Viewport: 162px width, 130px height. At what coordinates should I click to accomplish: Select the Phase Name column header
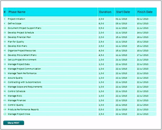pyautogui.click(x=52, y=12)
